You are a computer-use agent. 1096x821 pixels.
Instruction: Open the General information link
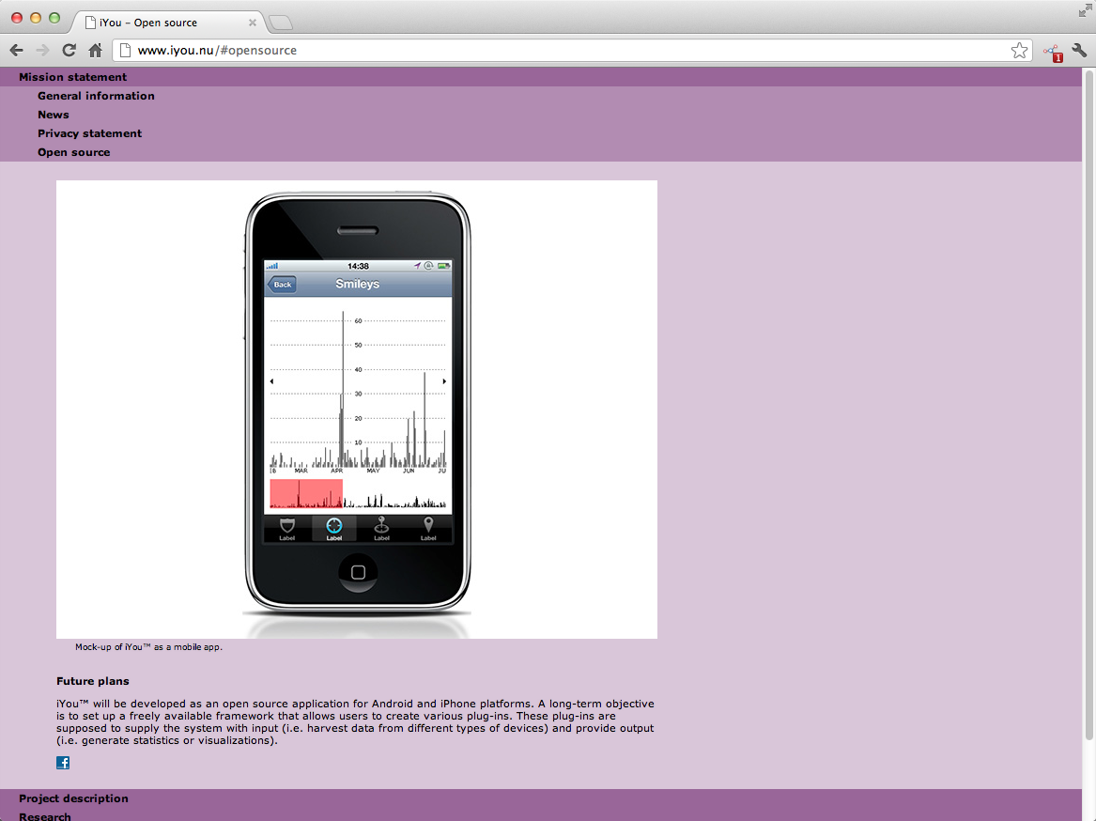(x=96, y=96)
